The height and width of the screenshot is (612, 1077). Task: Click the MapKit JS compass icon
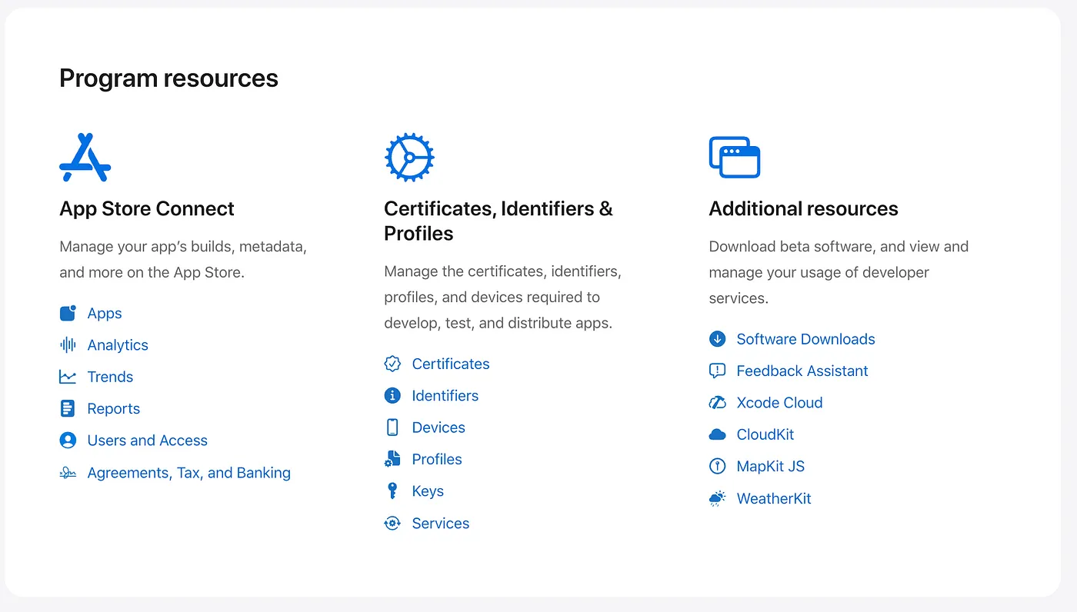(717, 466)
